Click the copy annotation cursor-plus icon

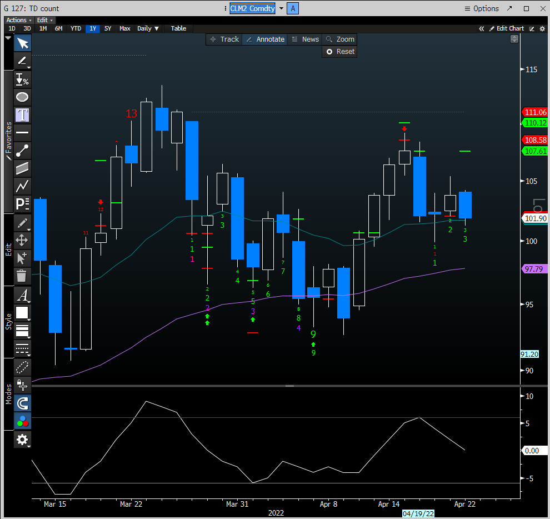point(22,258)
